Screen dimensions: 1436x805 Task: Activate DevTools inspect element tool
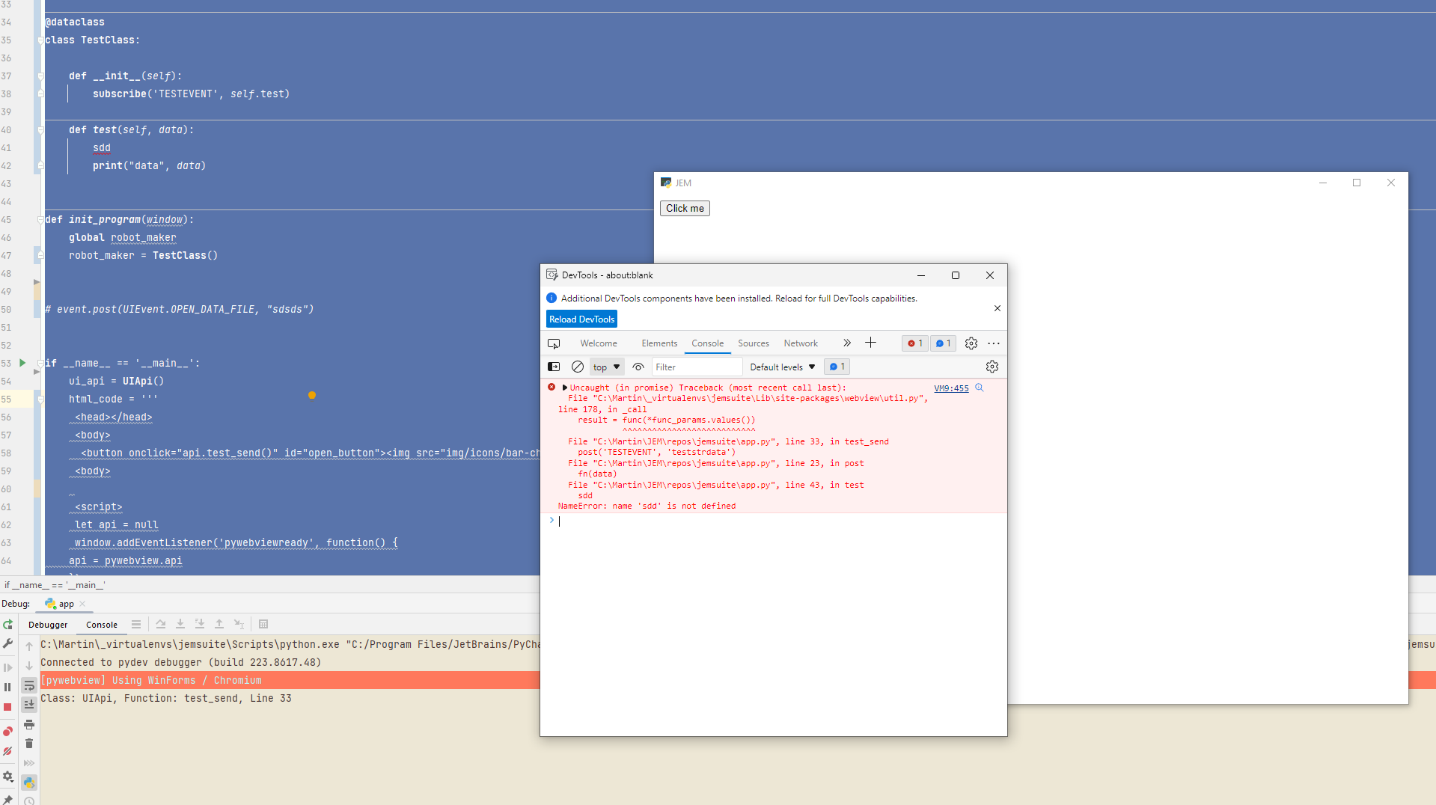[x=554, y=343]
